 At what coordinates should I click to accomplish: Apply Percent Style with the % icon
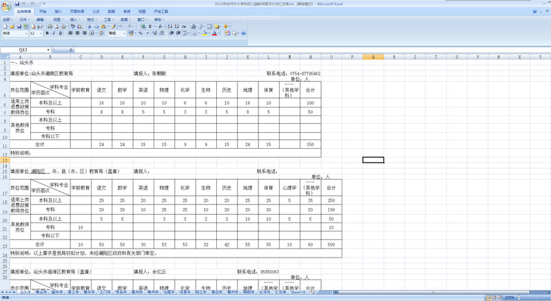coord(141,33)
